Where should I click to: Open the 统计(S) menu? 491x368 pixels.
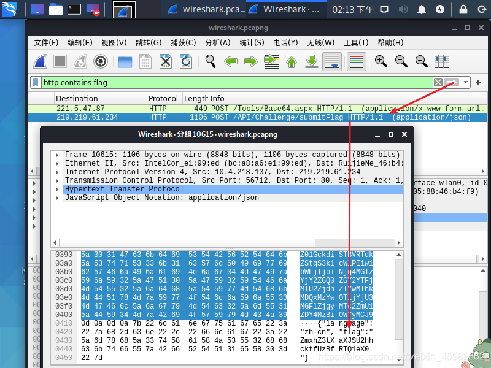coord(252,42)
